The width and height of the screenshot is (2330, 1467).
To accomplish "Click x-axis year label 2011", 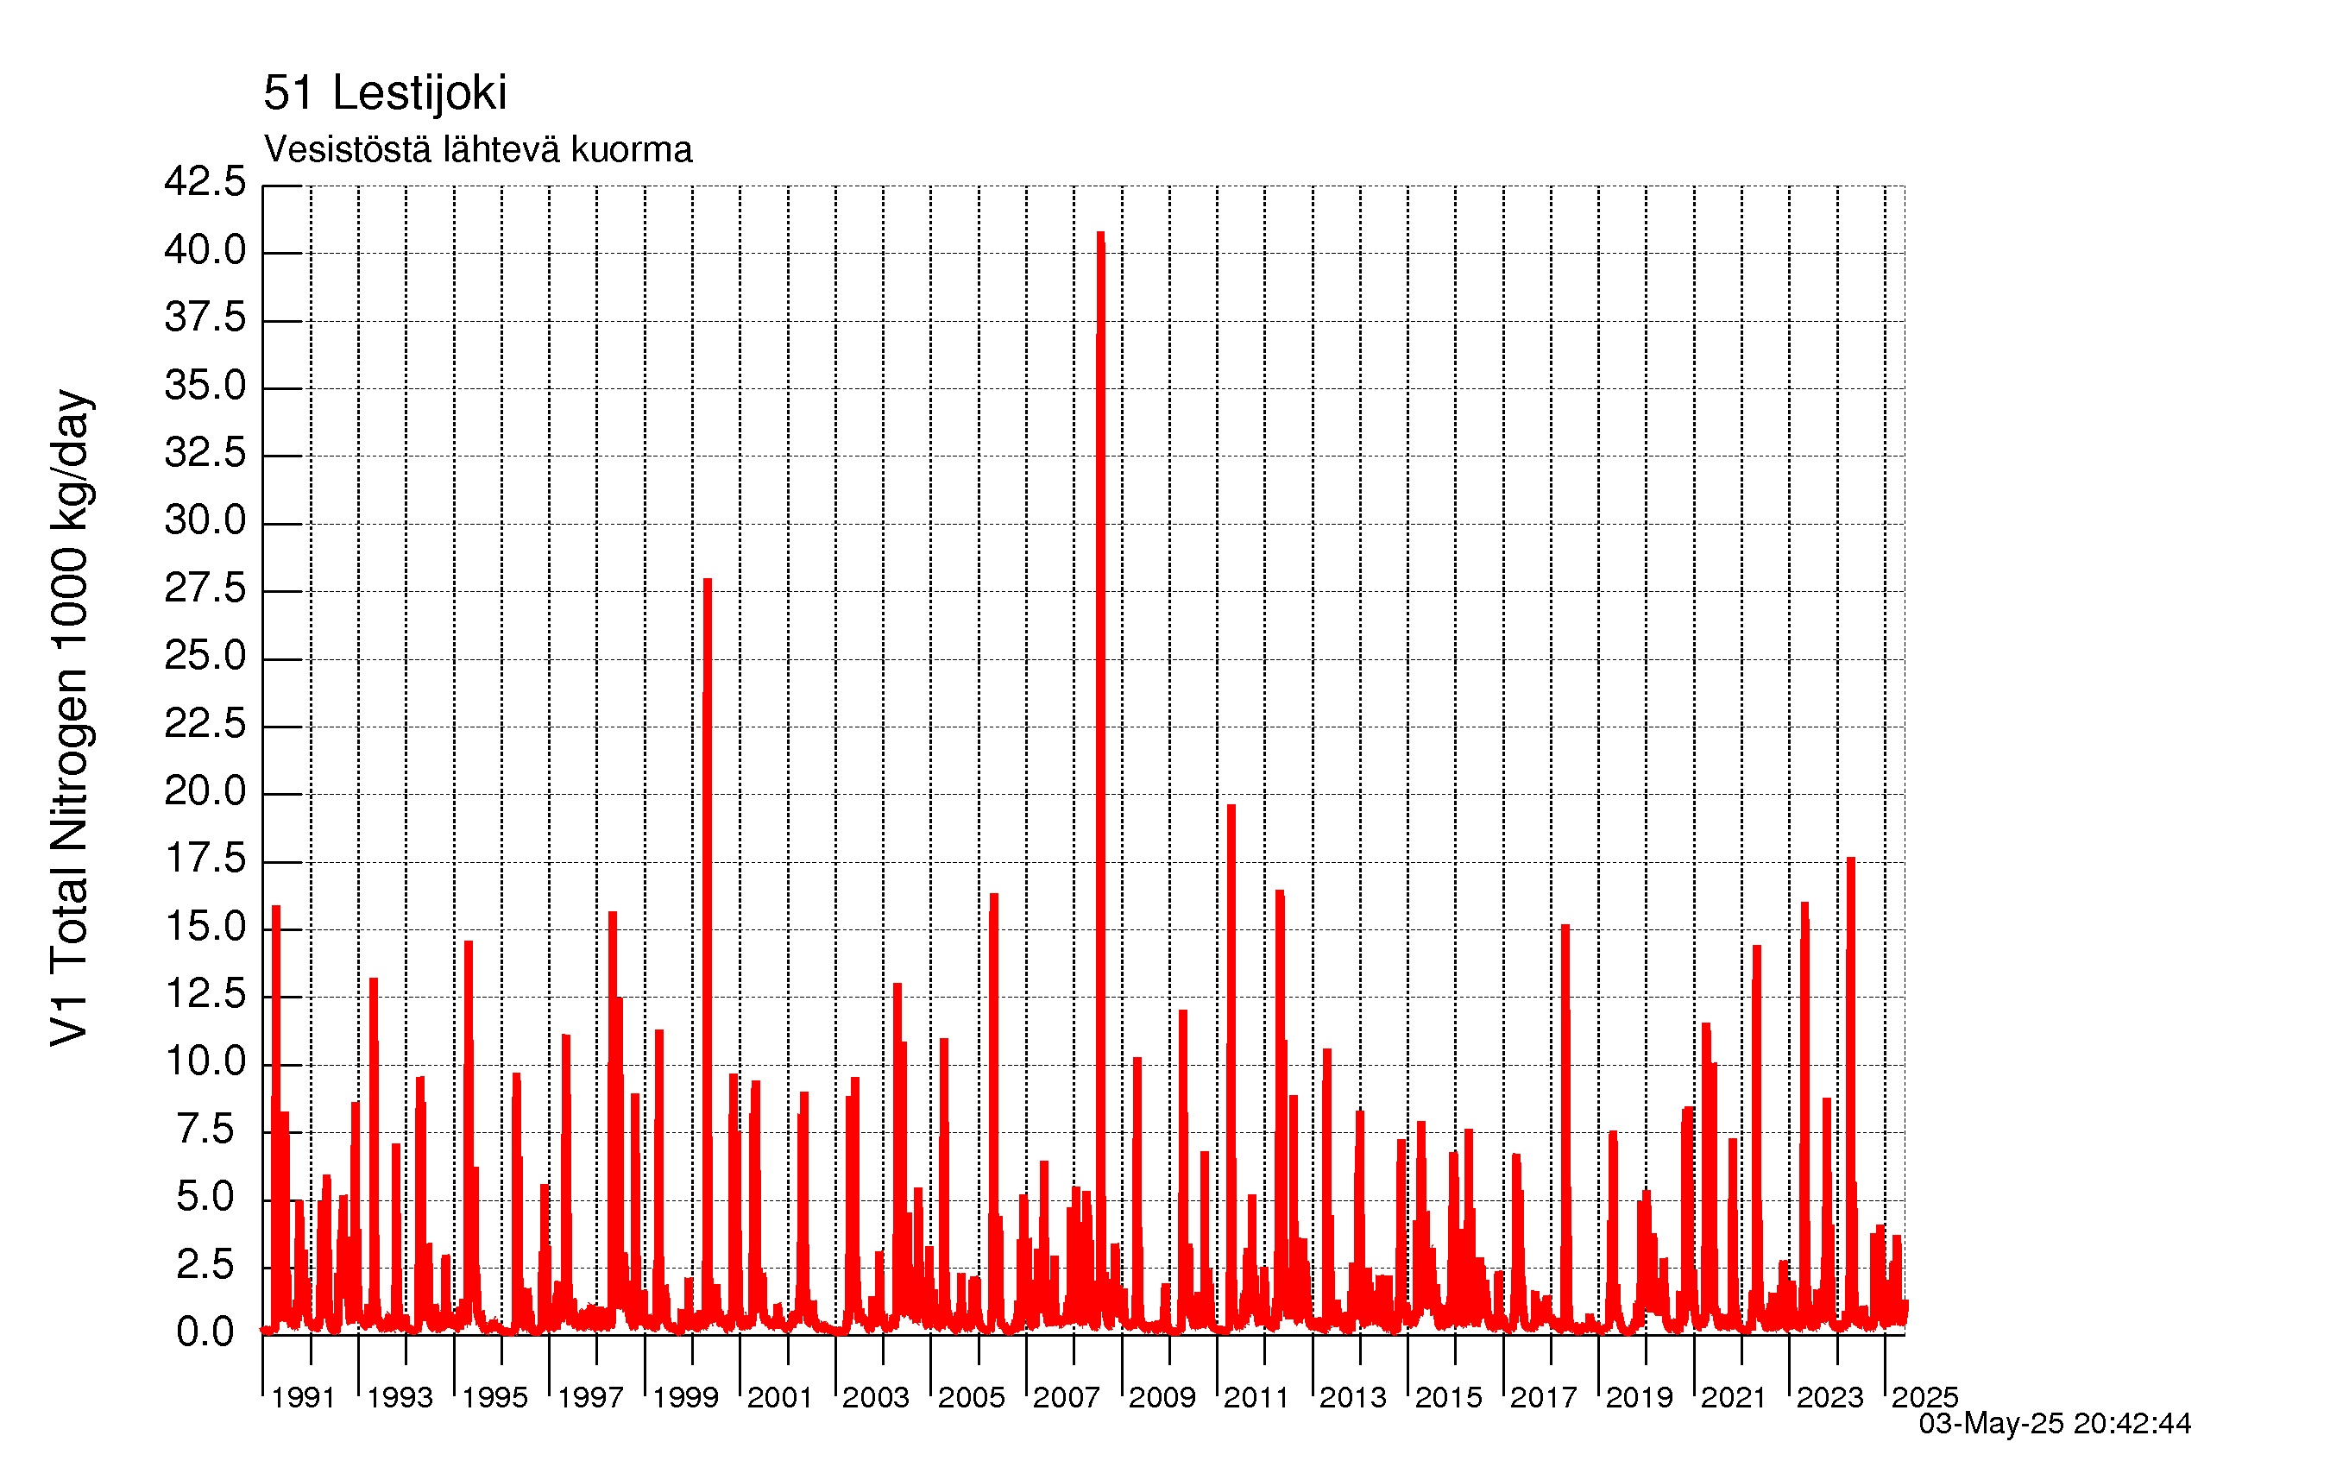I will [1257, 1397].
